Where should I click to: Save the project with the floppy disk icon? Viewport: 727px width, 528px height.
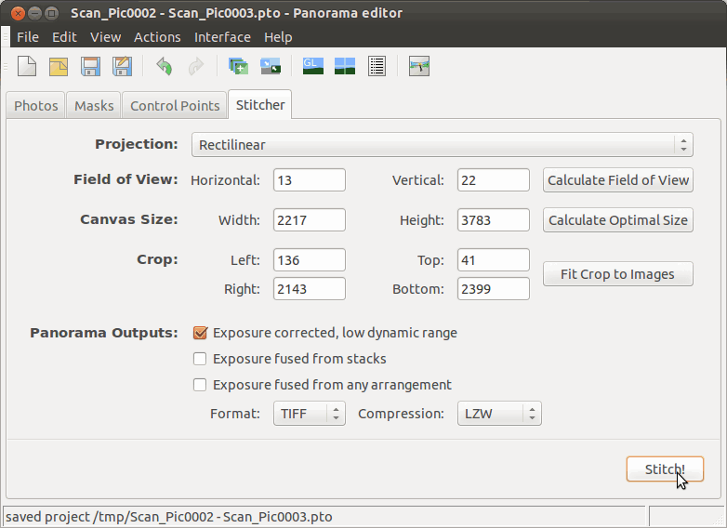click(x=90, y=66)
